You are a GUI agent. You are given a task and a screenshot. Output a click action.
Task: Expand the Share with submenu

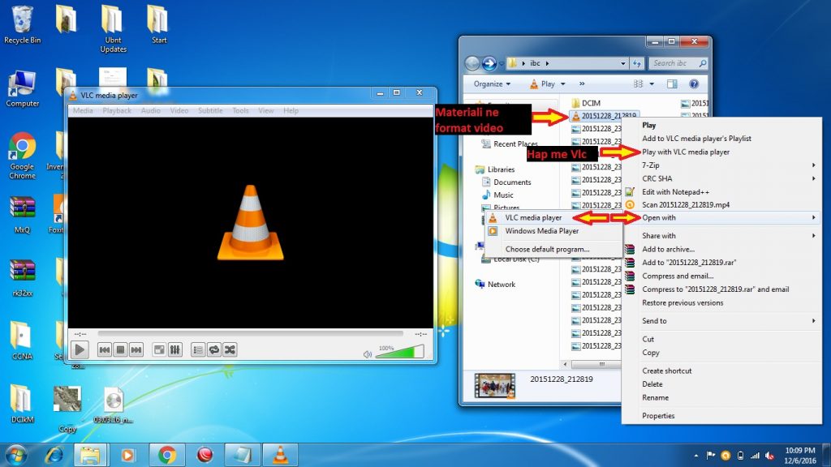pyautogui.click(x=721, y=236)
